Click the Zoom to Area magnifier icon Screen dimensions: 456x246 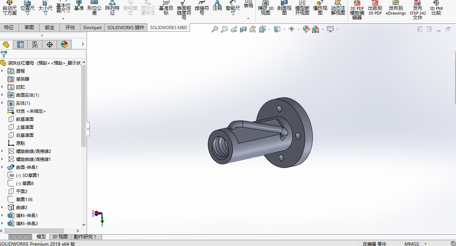(x=224, y=29)
